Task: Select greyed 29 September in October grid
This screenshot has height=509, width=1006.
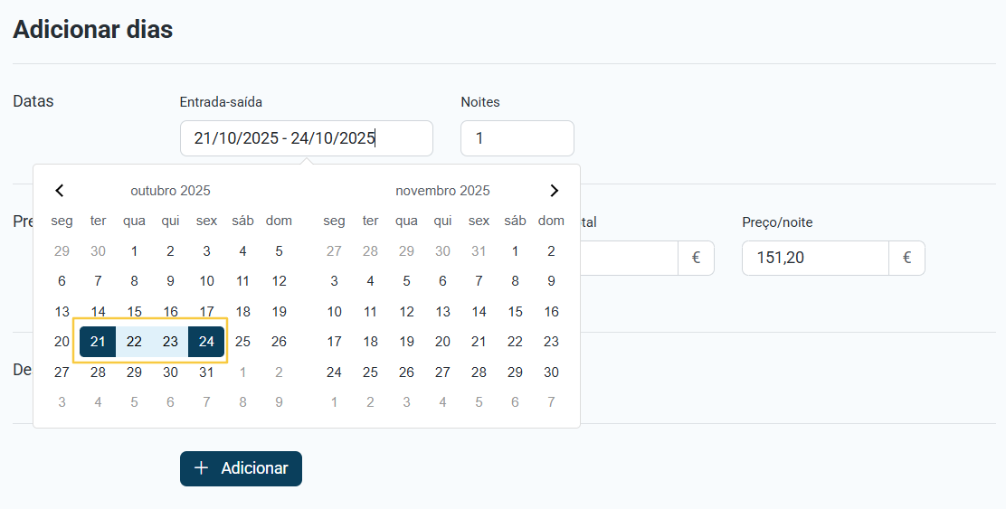Action: (x=62, y=251)
